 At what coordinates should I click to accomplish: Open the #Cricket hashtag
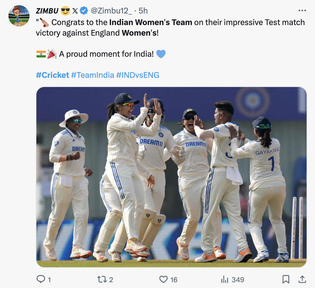(52, 75)
